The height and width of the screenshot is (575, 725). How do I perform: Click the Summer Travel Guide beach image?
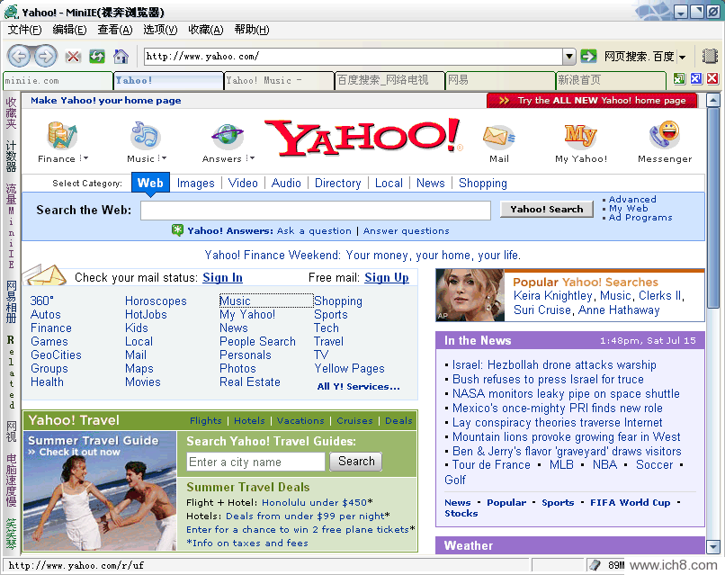tap(100, 490)
